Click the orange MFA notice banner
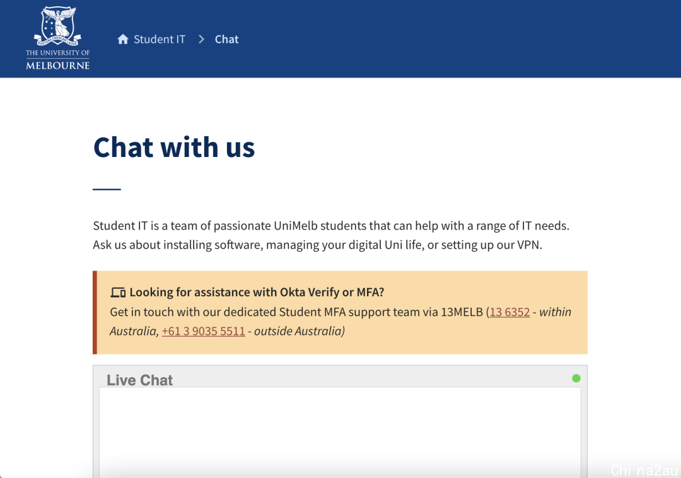The image size is (681, 478). coord(340,312)
